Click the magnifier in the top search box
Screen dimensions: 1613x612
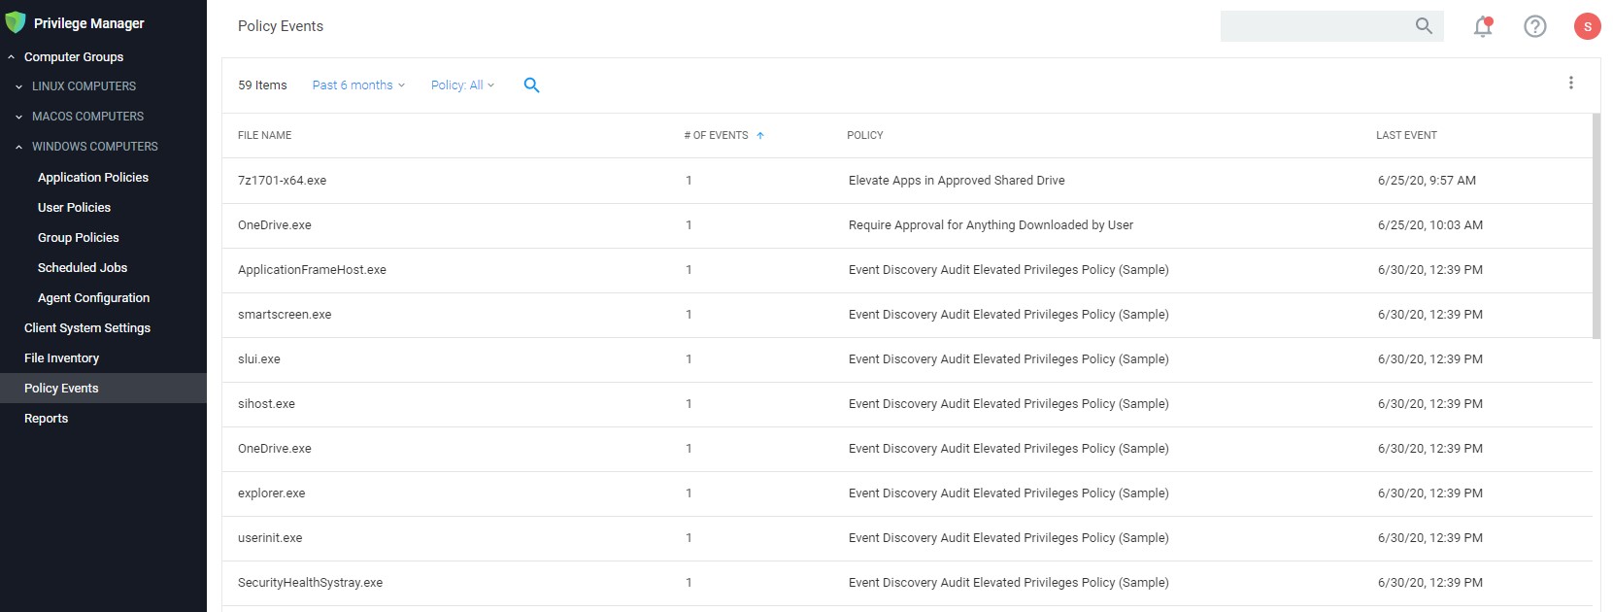click(1424, 26)
